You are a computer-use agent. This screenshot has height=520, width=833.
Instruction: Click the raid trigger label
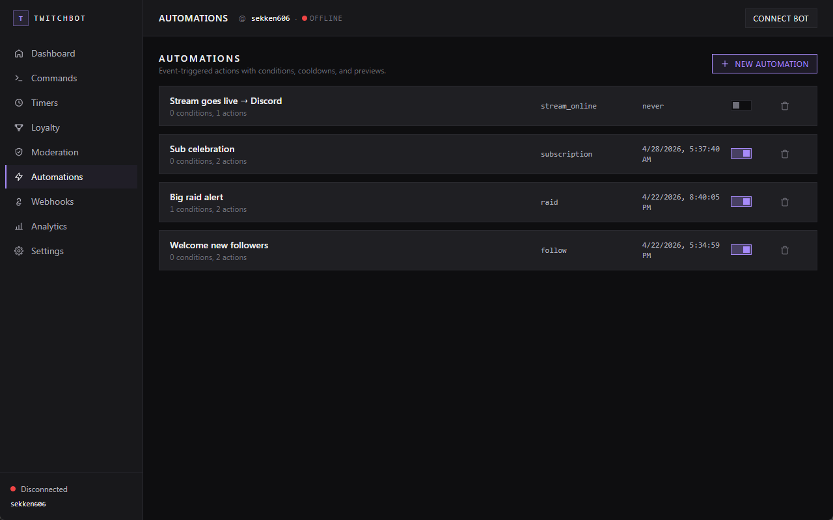549,202
